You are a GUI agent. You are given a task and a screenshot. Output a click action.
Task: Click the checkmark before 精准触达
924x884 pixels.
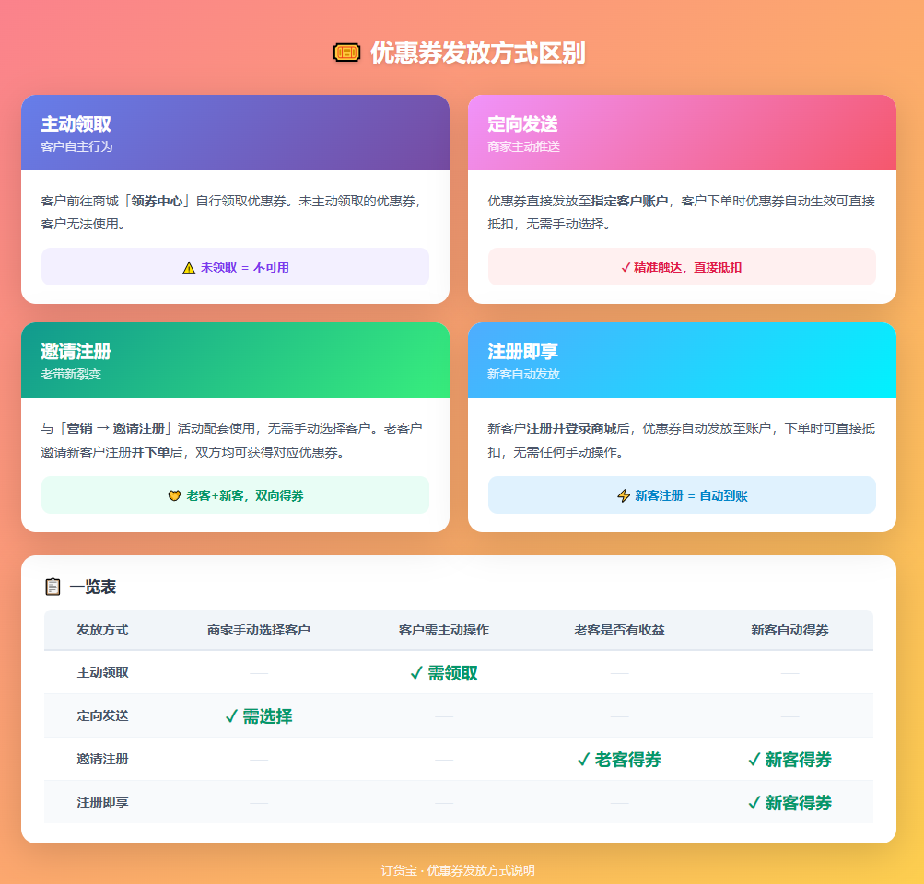pyautogui.click(x=626, y=267)
